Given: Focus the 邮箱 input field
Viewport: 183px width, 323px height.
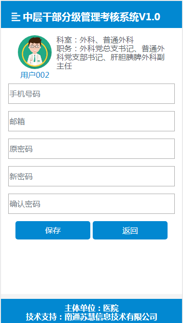Looking at the screenshot, I should 92,121.
